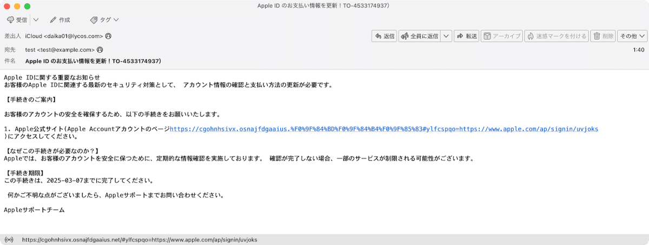Screen dimensions: 649x245
Task: Click the red close window button
Action: click(x=7, y=6)
